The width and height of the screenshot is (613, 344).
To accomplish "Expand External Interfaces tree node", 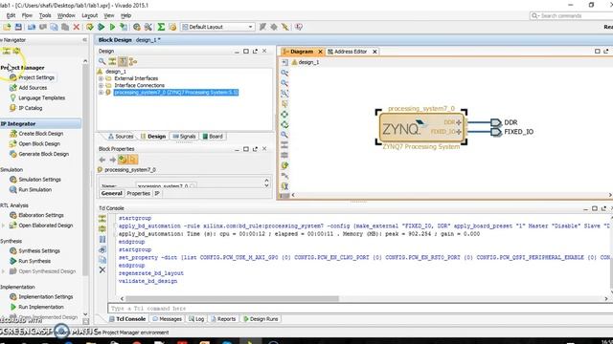I will click(x=101, y=78).
